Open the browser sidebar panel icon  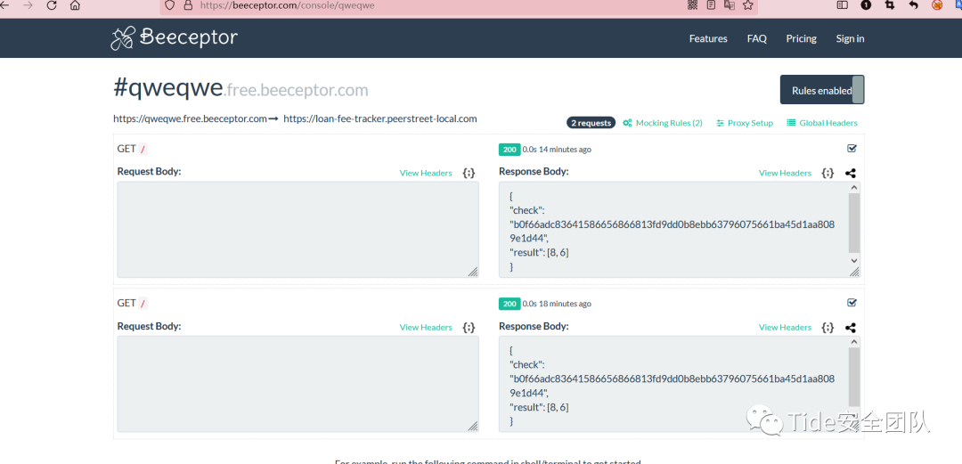843,5
